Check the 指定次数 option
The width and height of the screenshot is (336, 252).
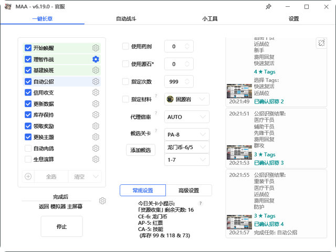pos(125,81)
